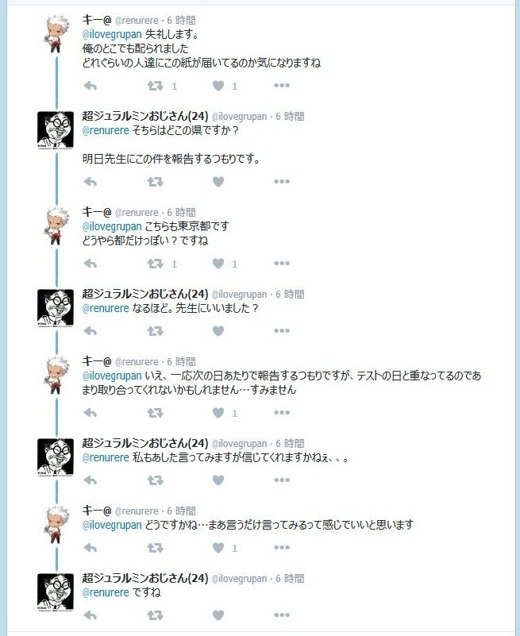Open more options on the 東京都 tweet
This screenshot has width=520, height=636.
(x=282, y=264)
